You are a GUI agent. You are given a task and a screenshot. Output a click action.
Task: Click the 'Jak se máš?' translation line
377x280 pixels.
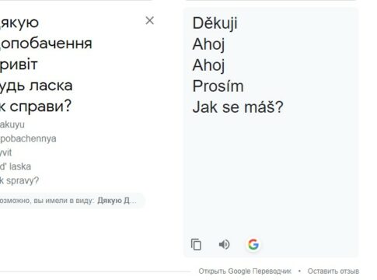click(x=238, y=107)
